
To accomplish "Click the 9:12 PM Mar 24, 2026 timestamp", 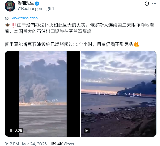I will (x=26, y=144).
